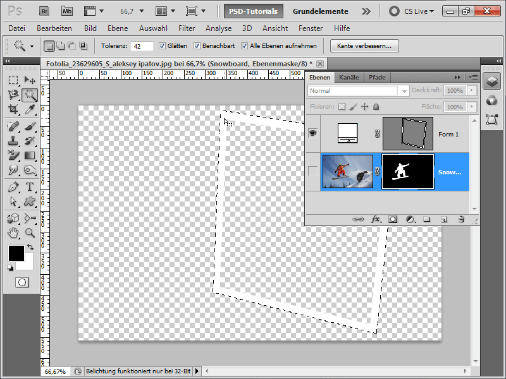
Task: Select the Custom Shape tool
Action: click(x=30, y=202)
